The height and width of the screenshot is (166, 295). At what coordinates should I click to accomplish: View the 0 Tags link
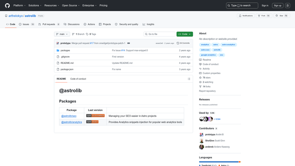[x=91, y=34]
